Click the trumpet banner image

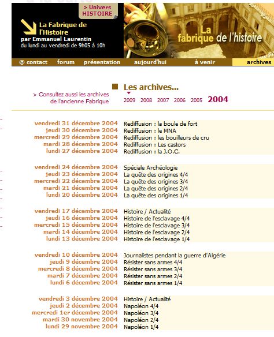(199, 31)
